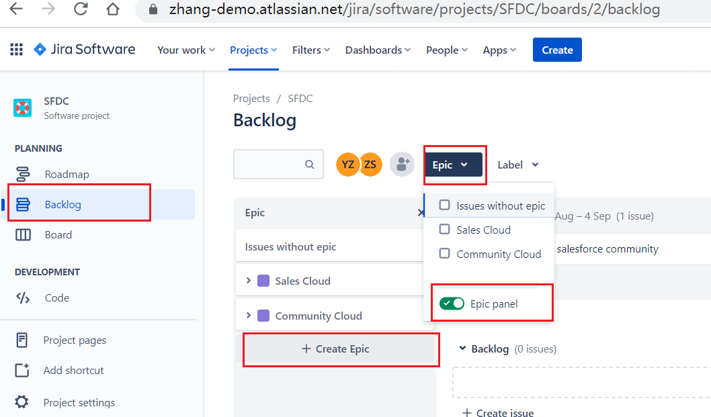The height and width of the screenshot is (417, 711).
Task: Close the Epic panel
Action: pos(421,213)
